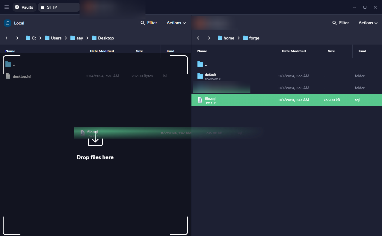
Task: Expand Actions dropdown in remote pane
Action: (368, 23)
